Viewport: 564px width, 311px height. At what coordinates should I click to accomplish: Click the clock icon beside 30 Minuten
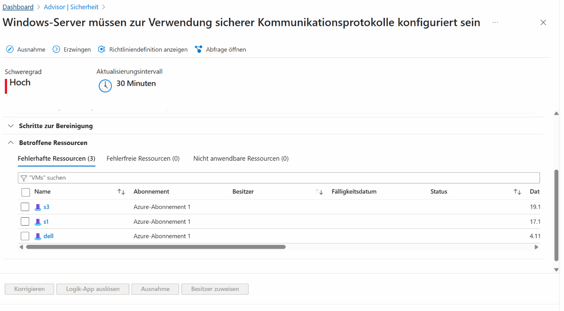tap(105, 85)
